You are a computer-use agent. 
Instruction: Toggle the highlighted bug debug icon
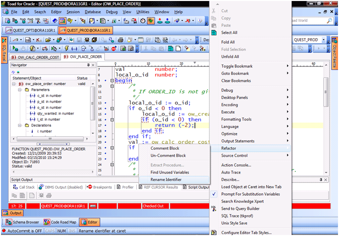click(151, 21)
